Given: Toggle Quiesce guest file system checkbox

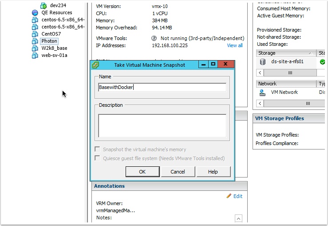Looking at the screenshot, I should (x=98, y=158).
